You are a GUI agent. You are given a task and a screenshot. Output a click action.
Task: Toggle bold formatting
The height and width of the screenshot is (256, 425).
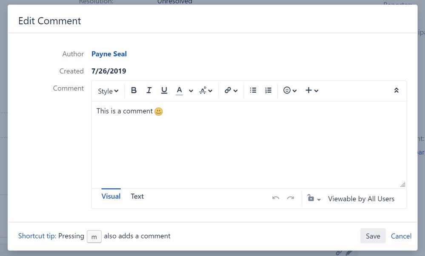134,90
